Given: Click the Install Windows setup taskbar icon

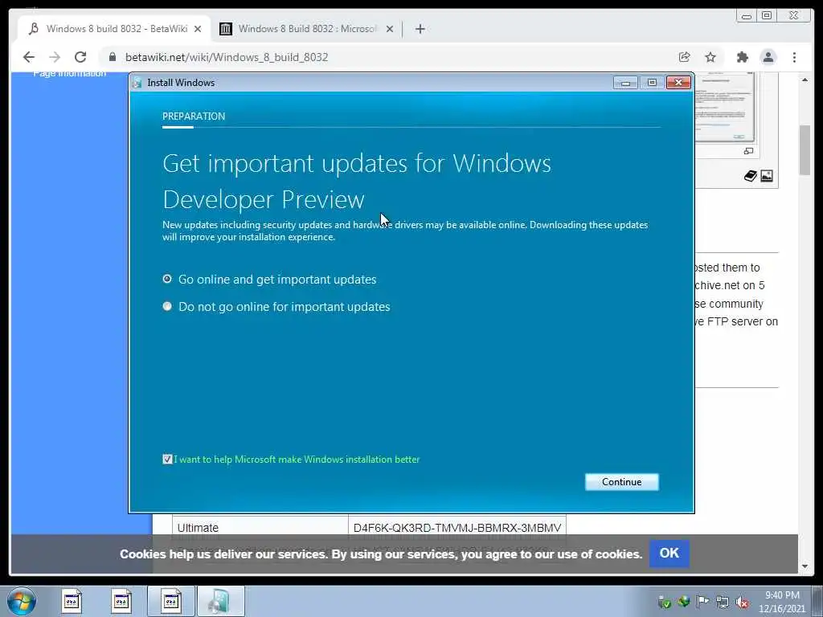Looking at the screenshot, I should click(x=220, y=601).
